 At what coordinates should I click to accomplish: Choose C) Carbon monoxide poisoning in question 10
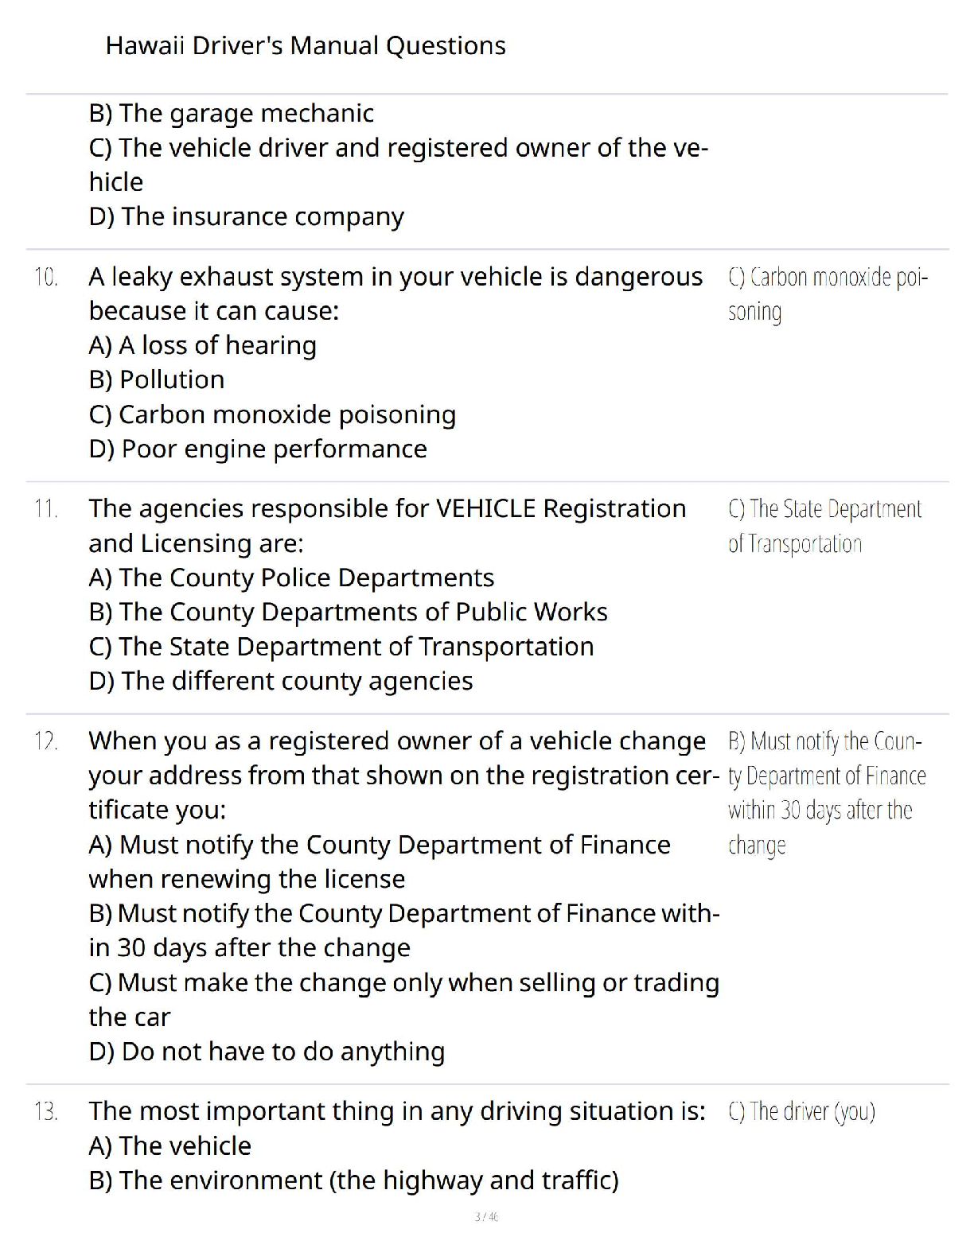(273, 414)
